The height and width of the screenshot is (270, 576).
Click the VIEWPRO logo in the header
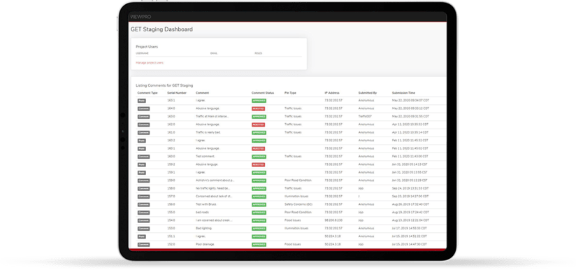click(x=141, y=17)
